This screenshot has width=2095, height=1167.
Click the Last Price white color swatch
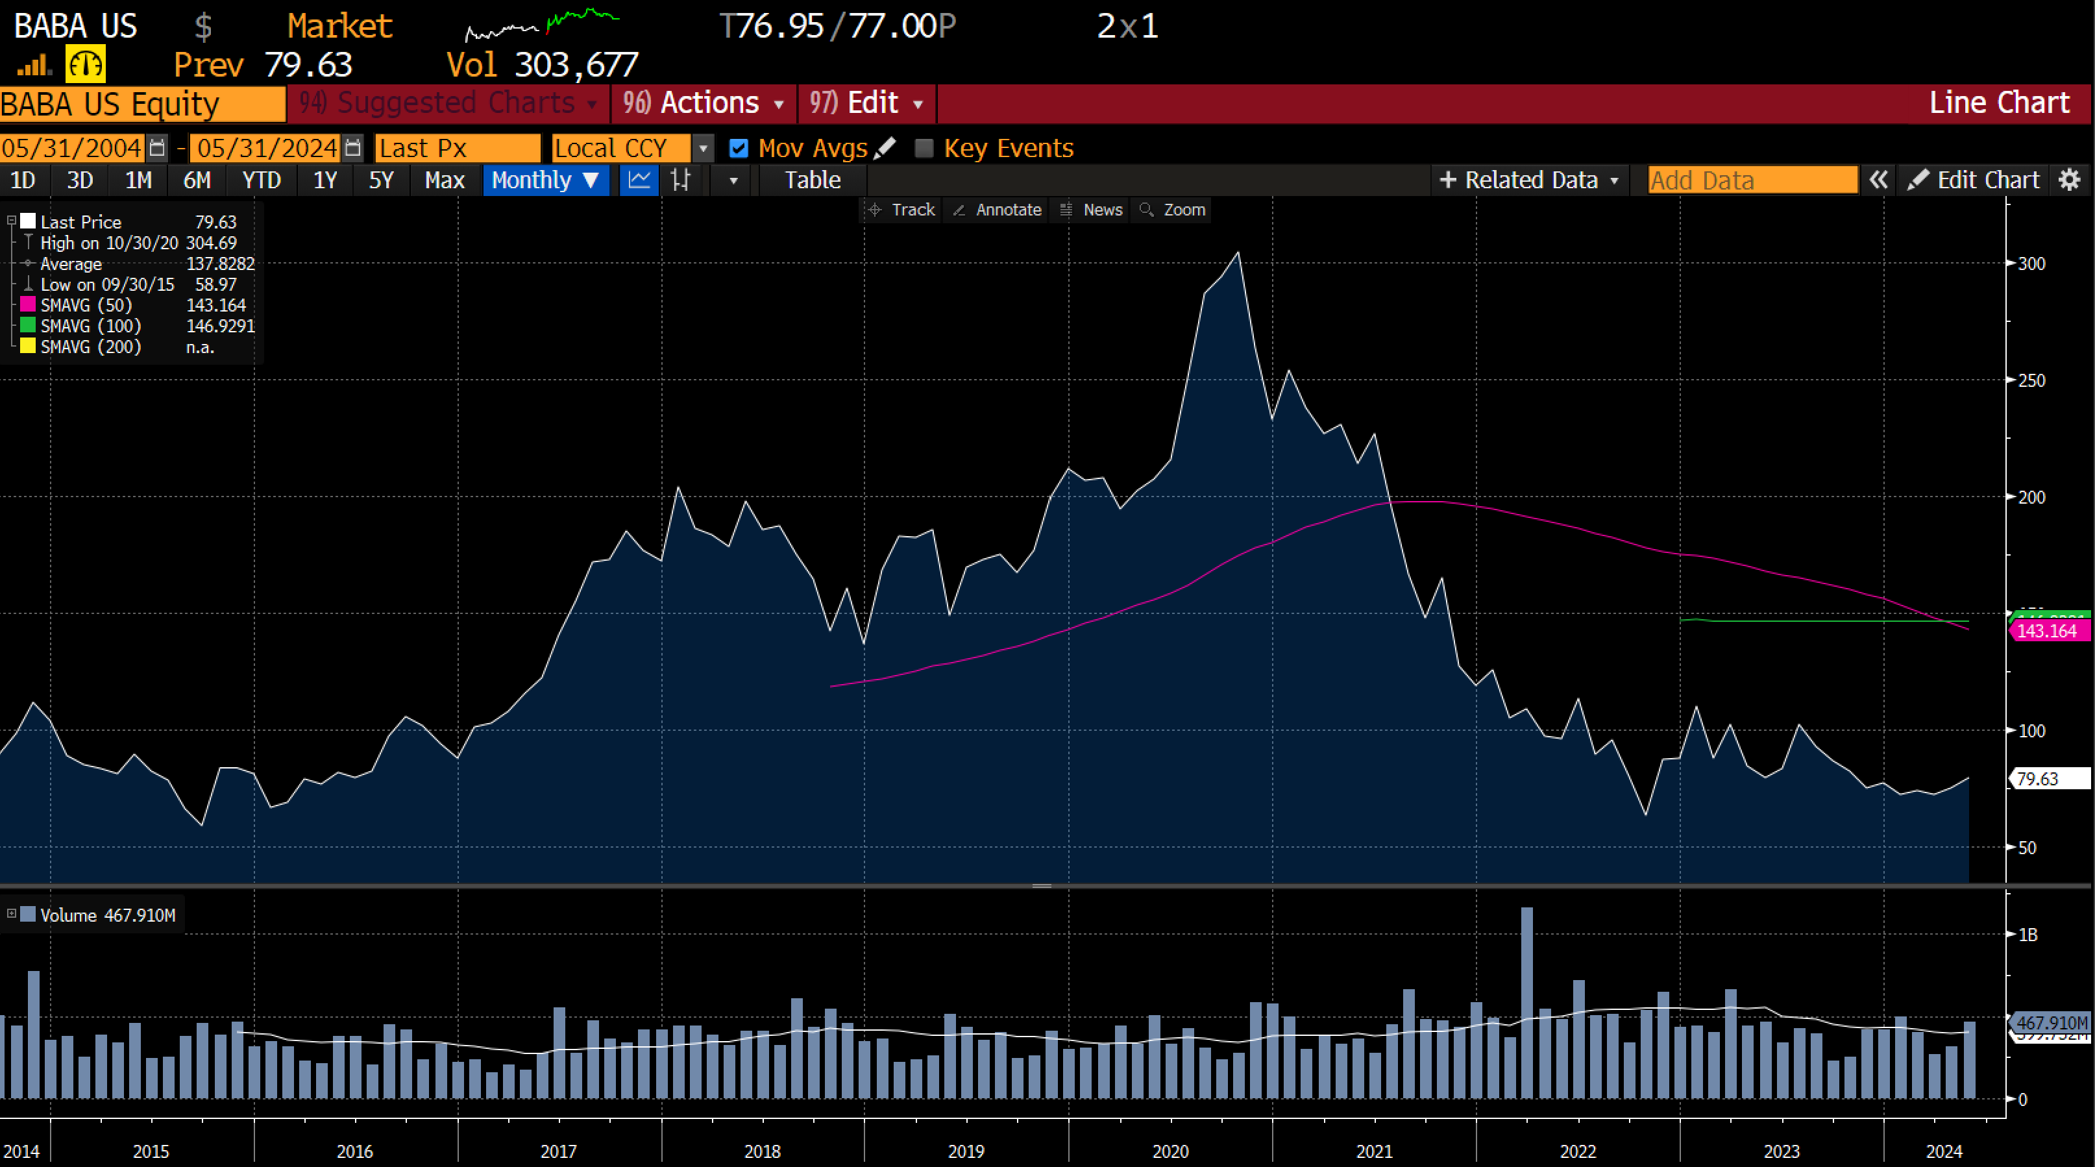[x=28, y=221]
